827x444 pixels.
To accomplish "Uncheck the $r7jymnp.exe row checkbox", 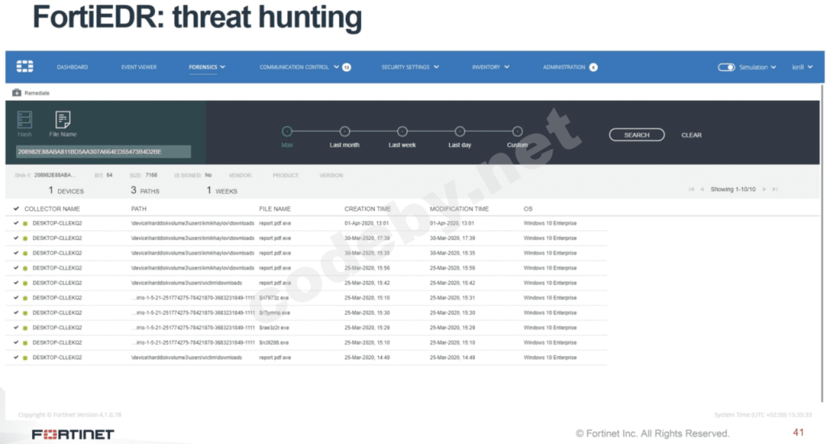I will coord(16,312).
